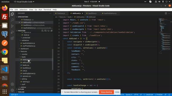The image size is (172, 96).
Task: Open Terminal from the dock
Action: point(5,78)
